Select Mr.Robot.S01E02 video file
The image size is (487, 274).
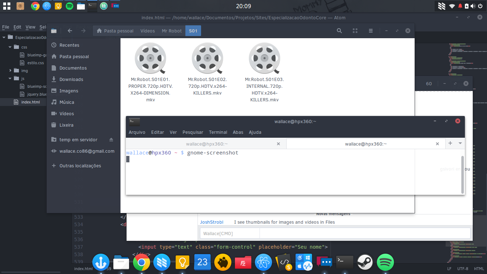(207, 69)
